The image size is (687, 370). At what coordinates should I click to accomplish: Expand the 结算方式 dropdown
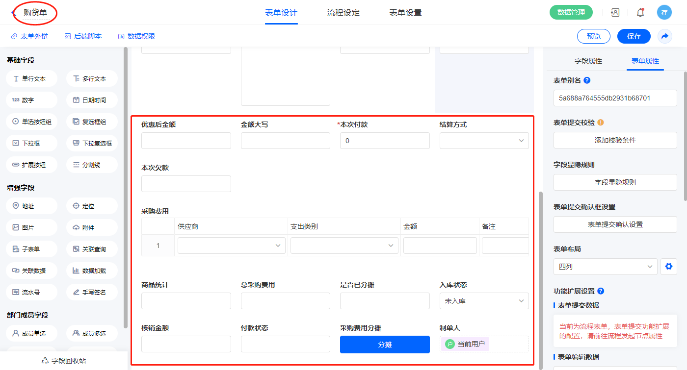tap(484, 141)
